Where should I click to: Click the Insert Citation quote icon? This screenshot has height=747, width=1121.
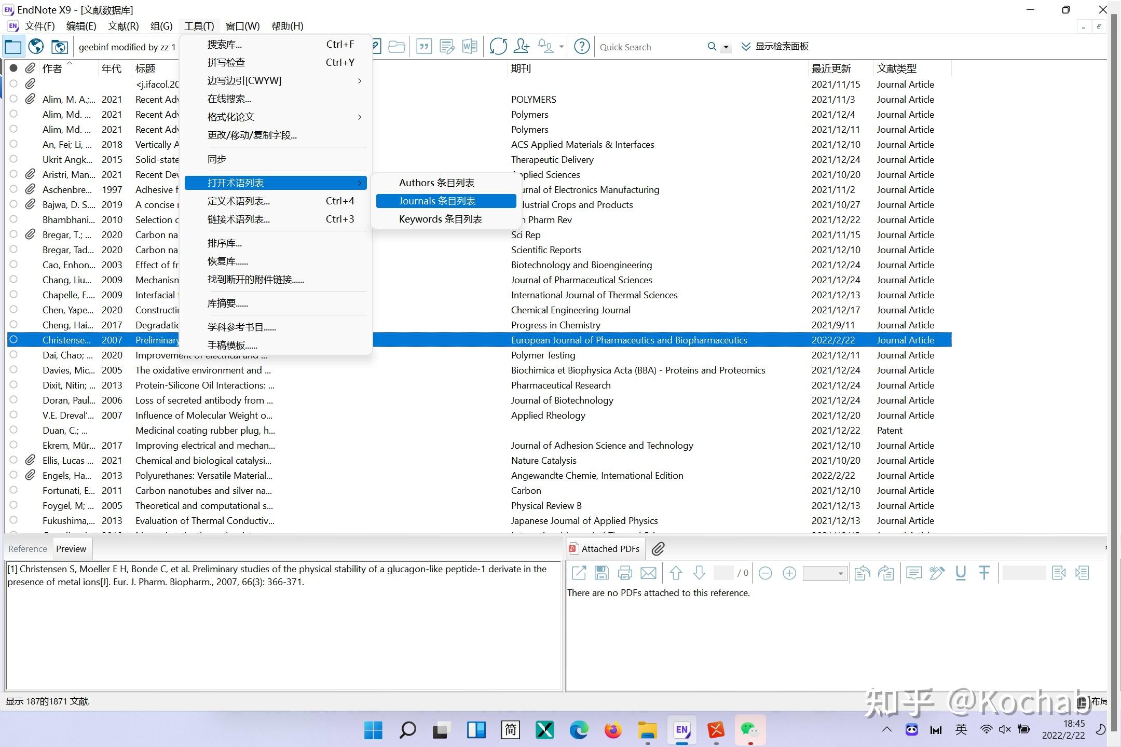click(424, 47)
